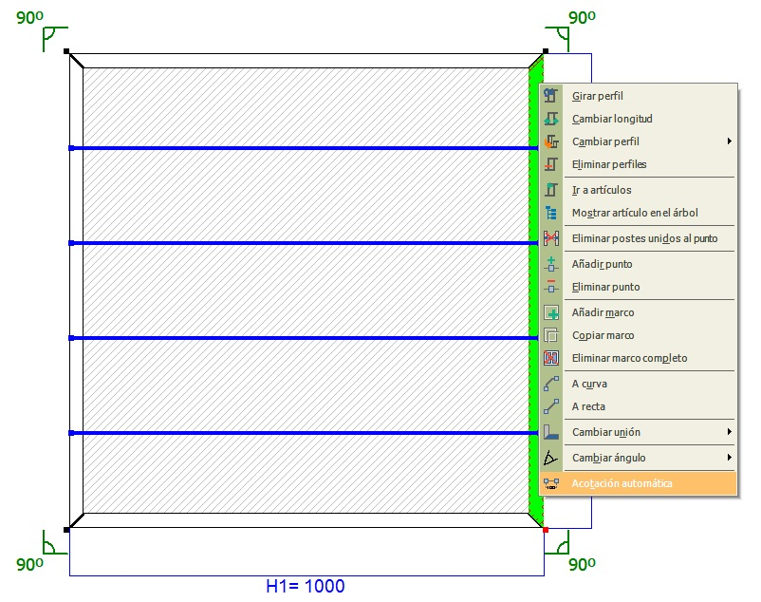761x602 pixels.
Task: Expand the Cambiar unión submenu
Action: pyautogui.click(x=639, y=432)
